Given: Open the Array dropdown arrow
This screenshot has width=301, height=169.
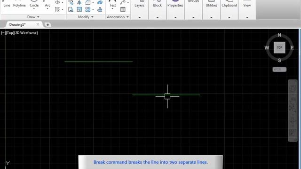Looking at the screenshot, I should point(93,9).
